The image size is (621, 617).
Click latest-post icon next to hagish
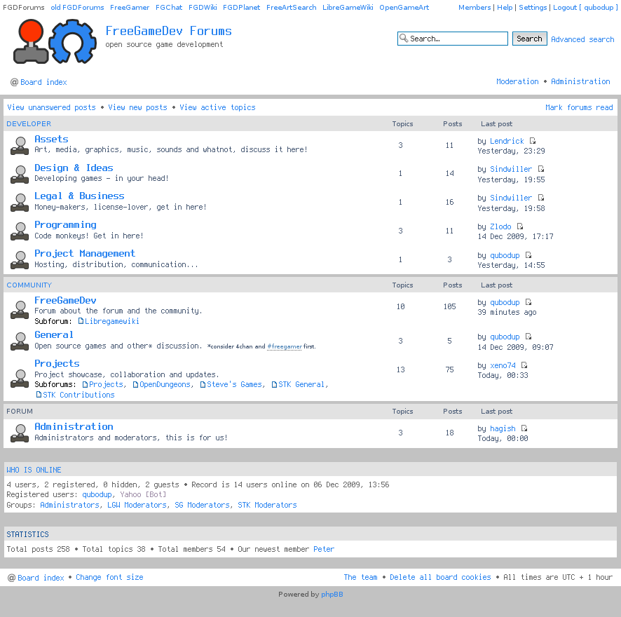(x=524, y=429)
